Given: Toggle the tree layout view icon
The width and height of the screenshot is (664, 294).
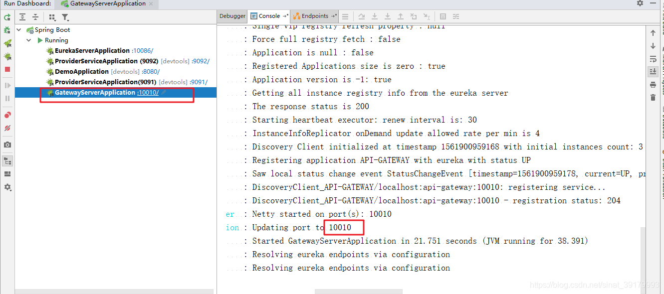Looking at the screenshot, I should point(7,161).
